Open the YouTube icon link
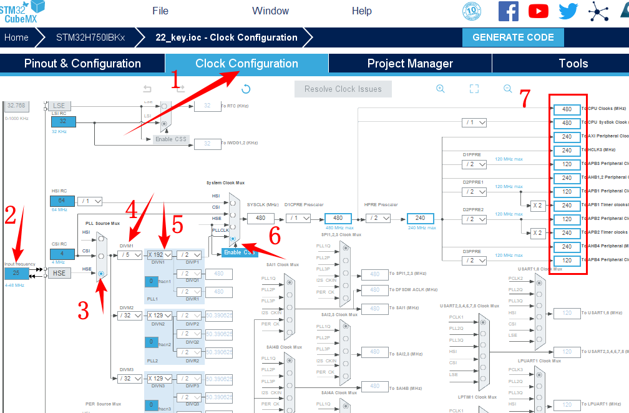The image size is (629, 413). click(x=539, y=11)
